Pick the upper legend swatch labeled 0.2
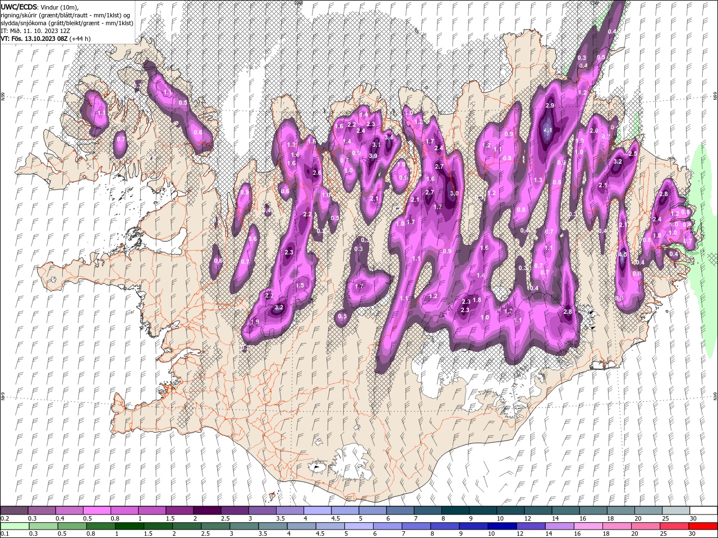This screenshot has height=538, width=718. 14,511
